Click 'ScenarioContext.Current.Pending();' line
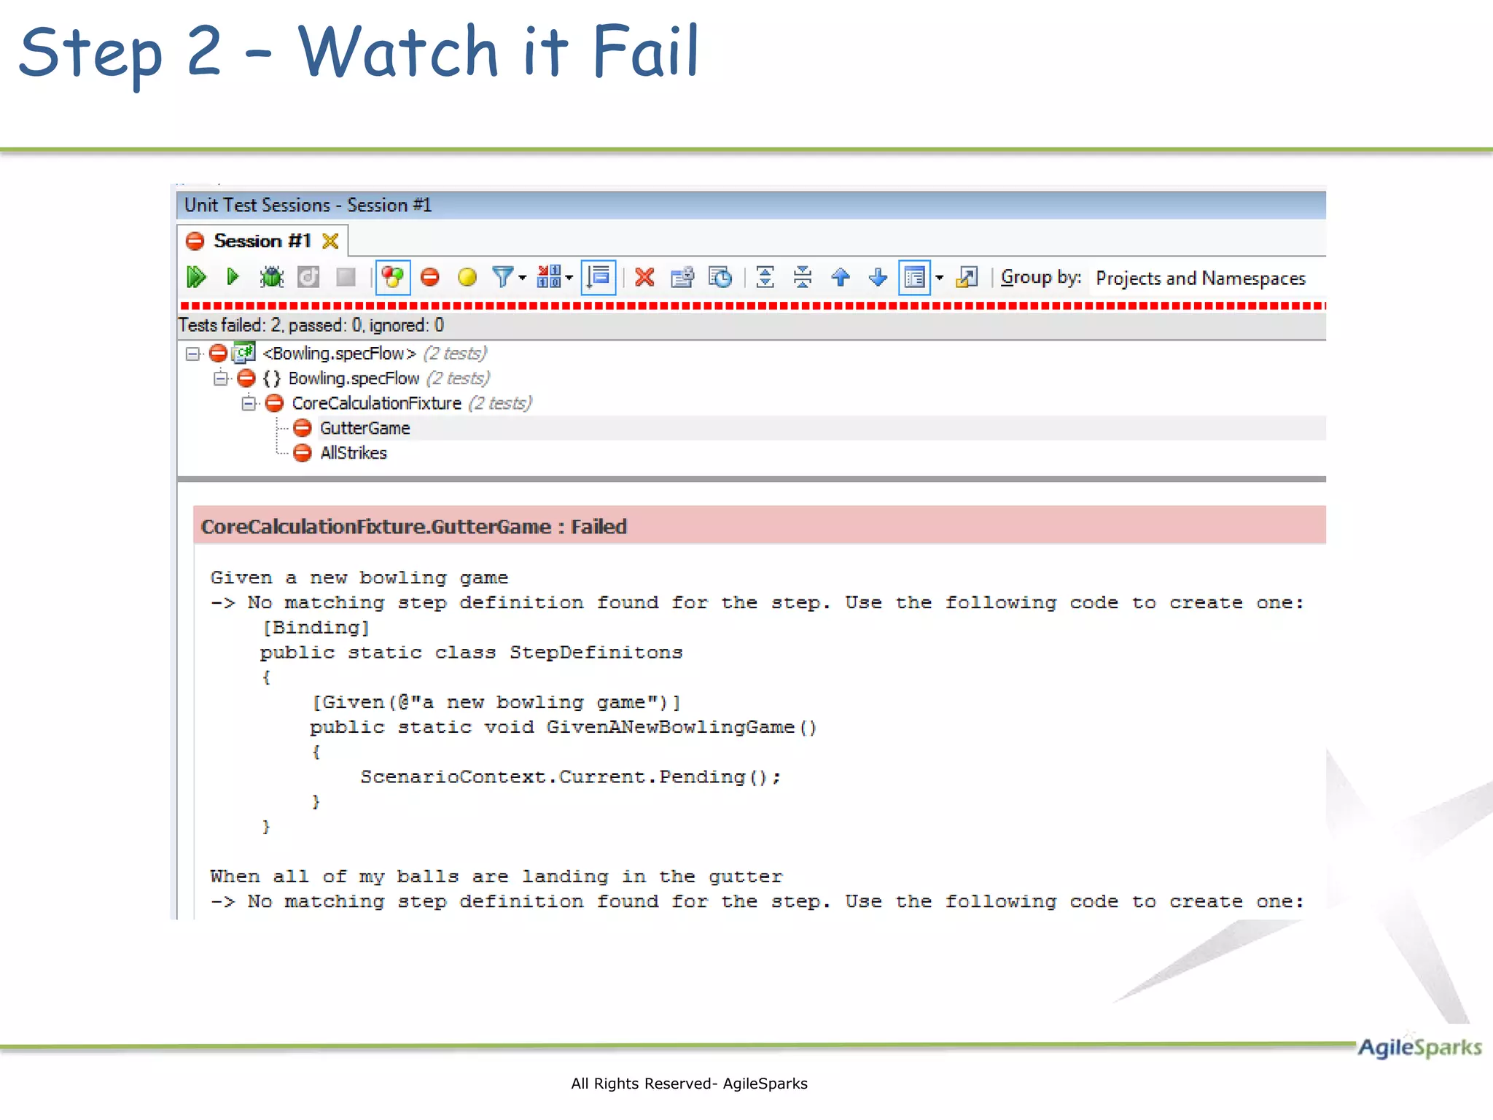The width and height of the screenshot is (1493, 1120). pyautogui.click(x=571, y=777)
